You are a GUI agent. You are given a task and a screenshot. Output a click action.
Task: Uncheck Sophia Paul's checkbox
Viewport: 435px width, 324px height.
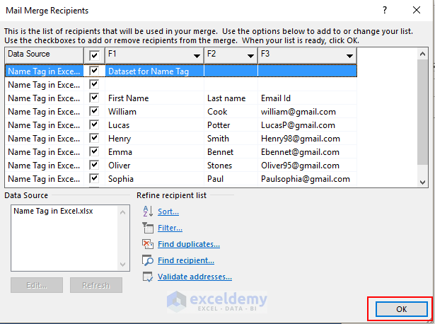coord(94,179)
